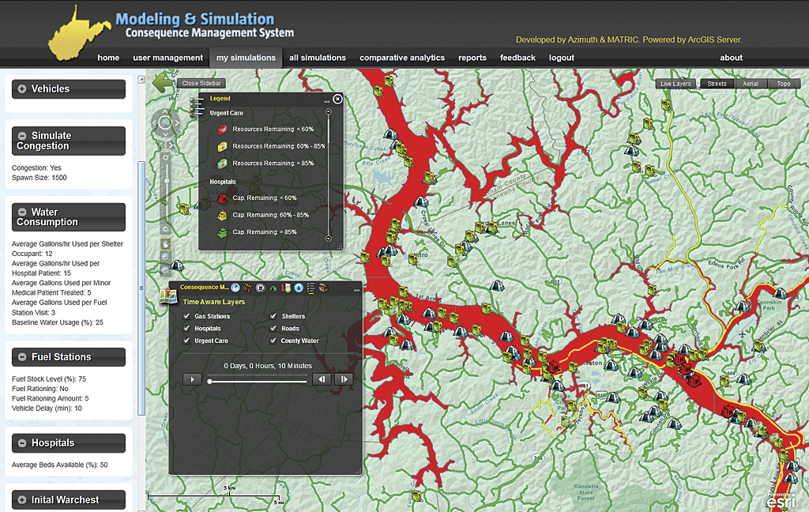
Task: Click the Close Sidebar button
Action: pyautogui.click(x=201, y=83)
